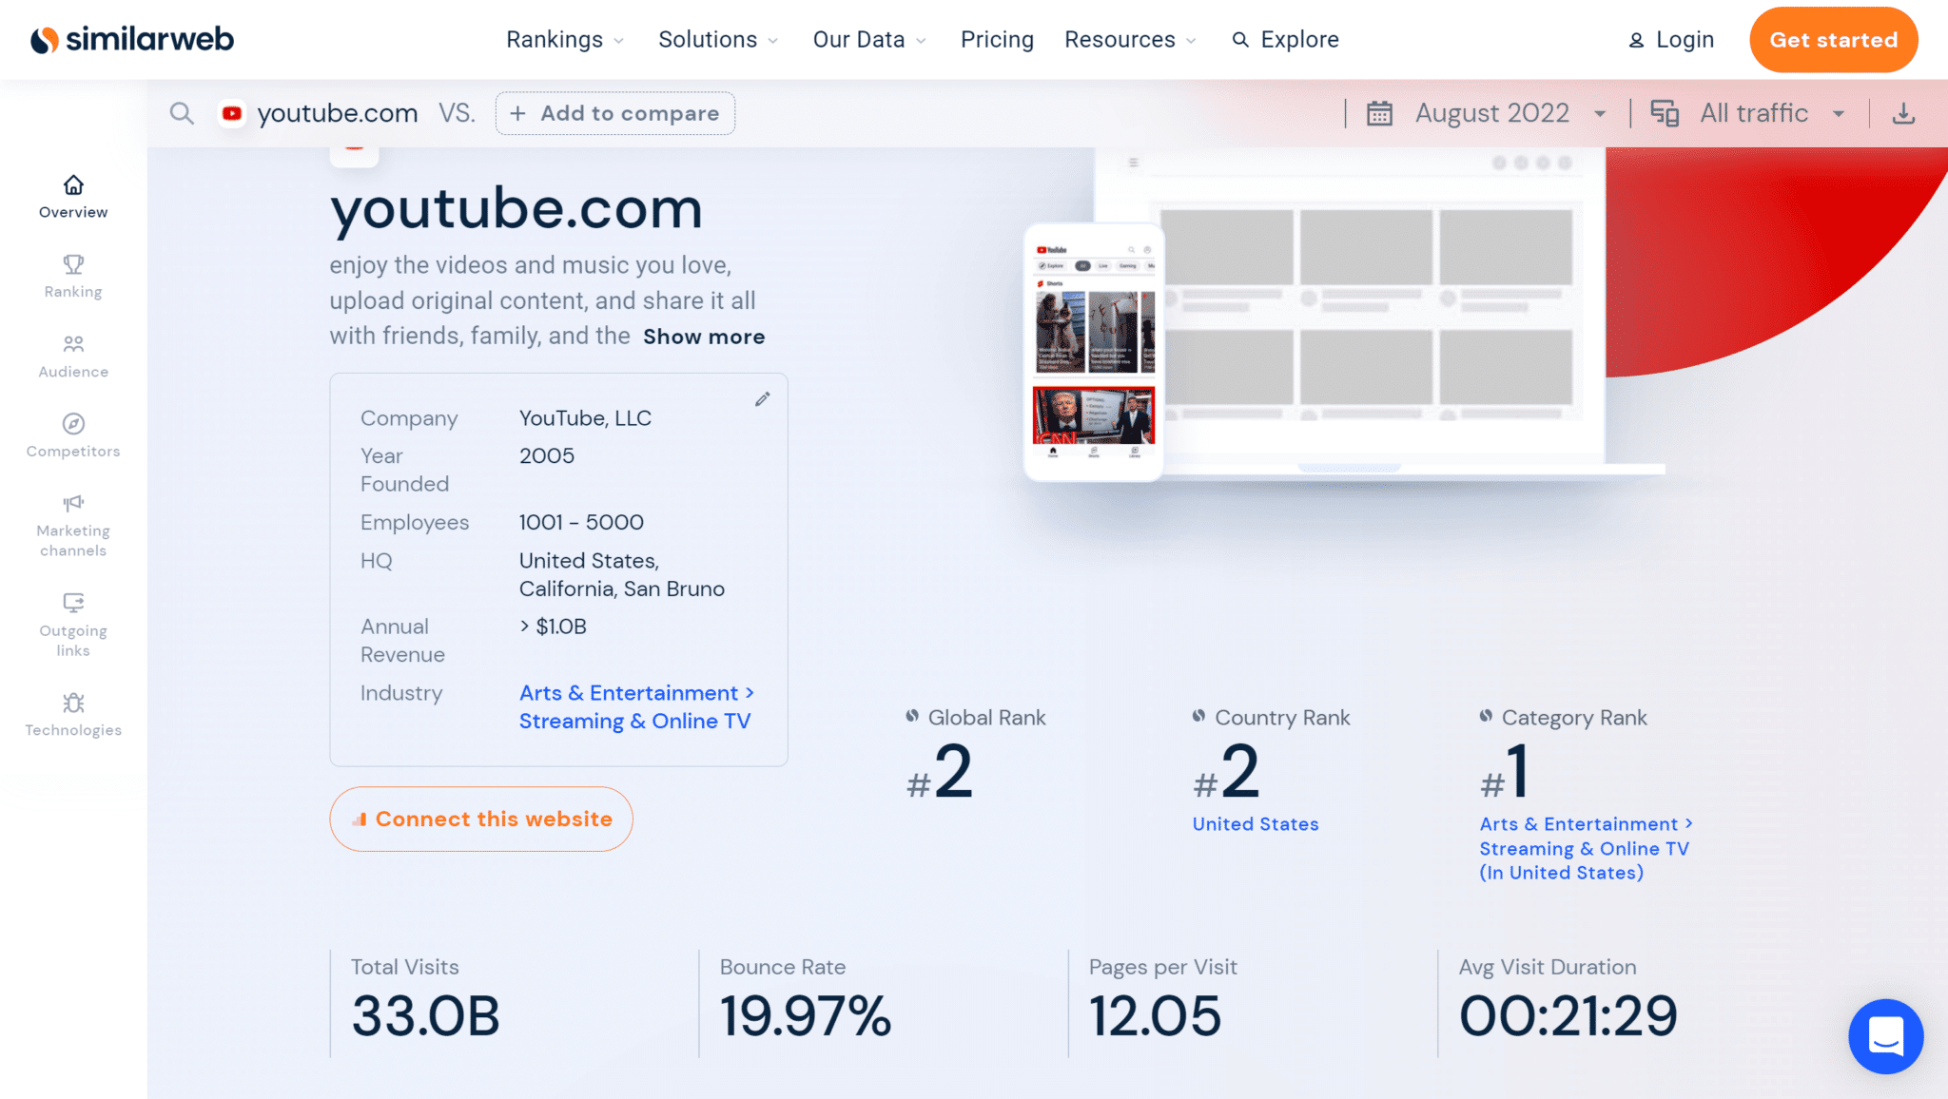Click the Global Rank #2 number

tap(940, 771)
